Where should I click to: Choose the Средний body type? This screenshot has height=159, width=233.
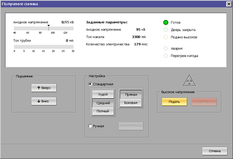pyautogui.click(x=103, y=103)
